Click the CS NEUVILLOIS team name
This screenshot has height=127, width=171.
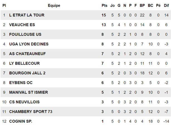pos(24,102)
